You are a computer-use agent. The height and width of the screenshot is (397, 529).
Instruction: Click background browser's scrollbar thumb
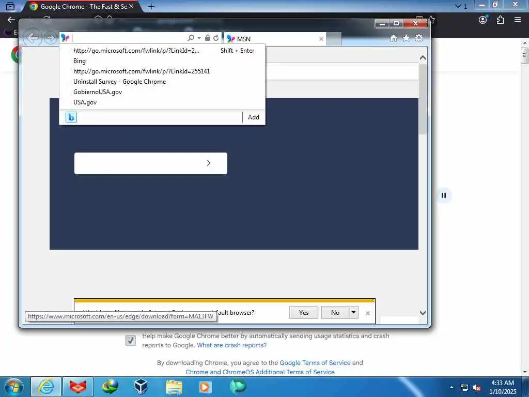[525, 55]
